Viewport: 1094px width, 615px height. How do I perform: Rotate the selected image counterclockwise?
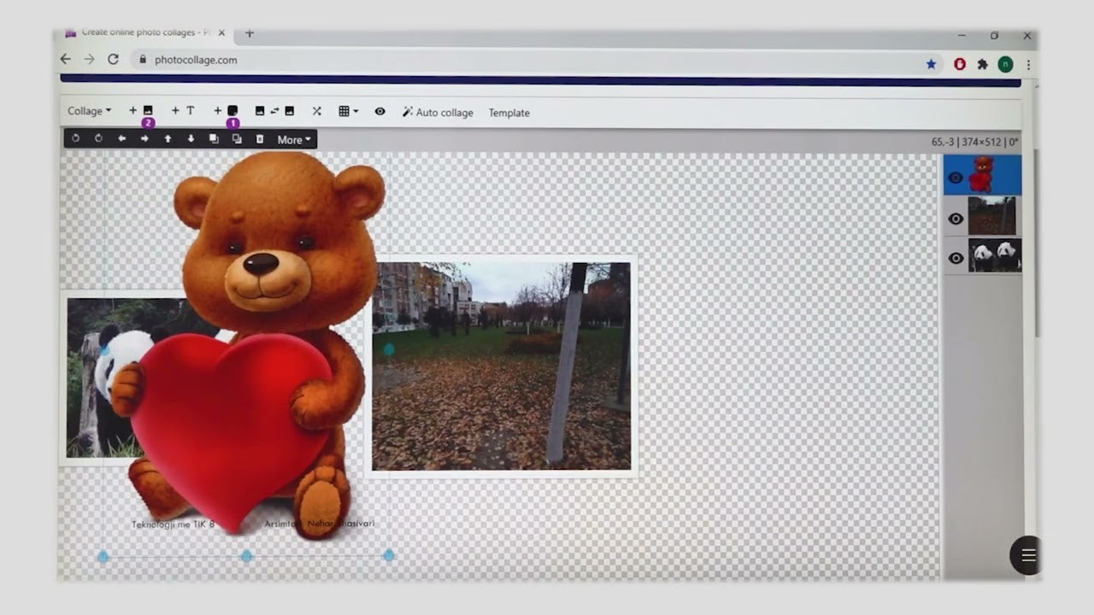[76, 138]
